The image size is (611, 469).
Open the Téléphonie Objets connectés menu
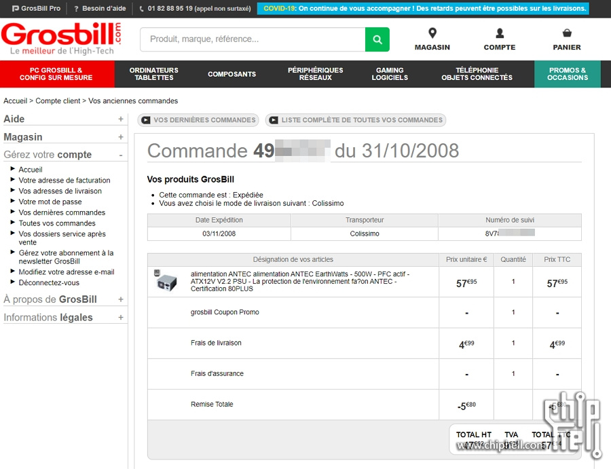(x=477, y=74)
